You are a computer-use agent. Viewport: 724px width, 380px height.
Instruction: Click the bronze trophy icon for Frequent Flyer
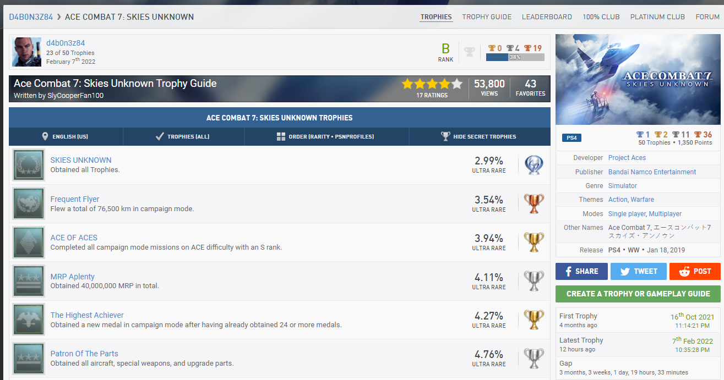[x=533, y=203]
